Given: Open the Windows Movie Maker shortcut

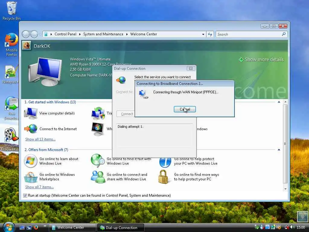Looking at the screenshot, I should 10,140.
